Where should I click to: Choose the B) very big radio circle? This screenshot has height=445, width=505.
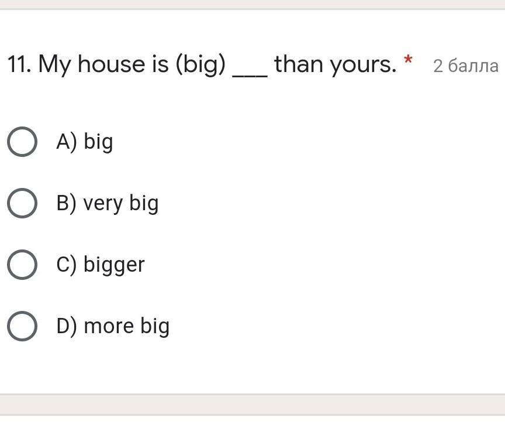click(22, 203)
